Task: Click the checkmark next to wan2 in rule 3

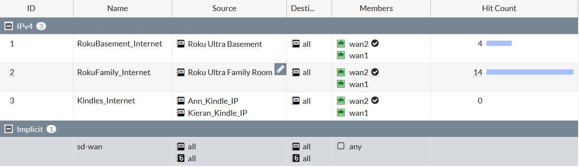Action: (x=375, y=101)
